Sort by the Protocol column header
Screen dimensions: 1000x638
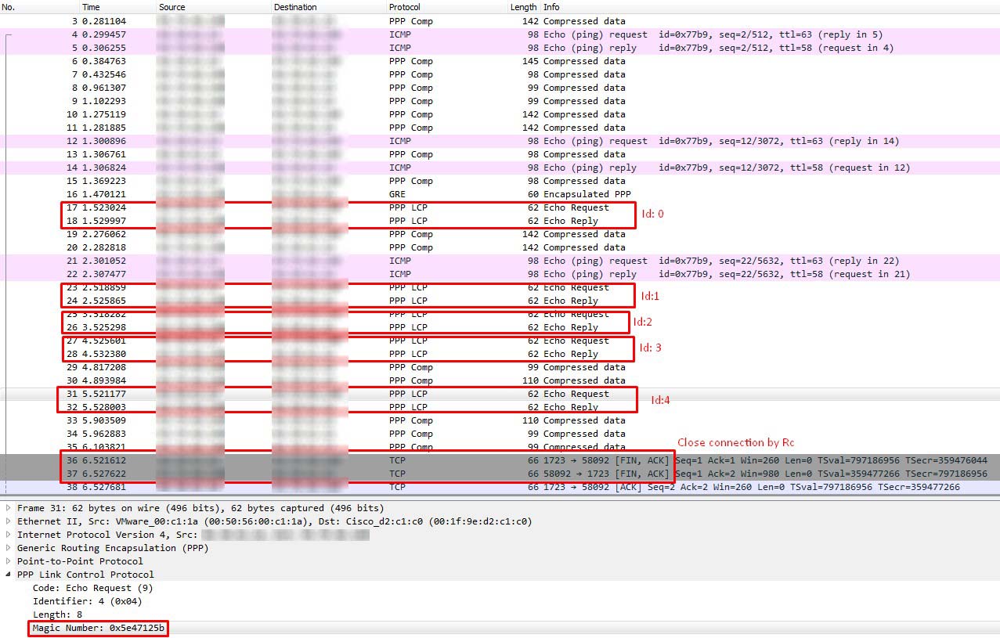pyautogui.click(x=446, y=7)
